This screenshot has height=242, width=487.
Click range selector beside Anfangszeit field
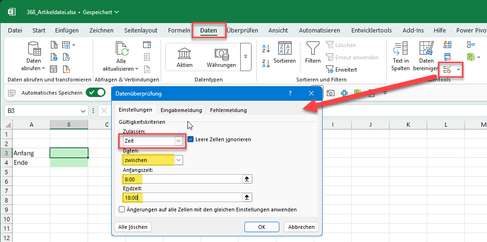tap(246, 179)
